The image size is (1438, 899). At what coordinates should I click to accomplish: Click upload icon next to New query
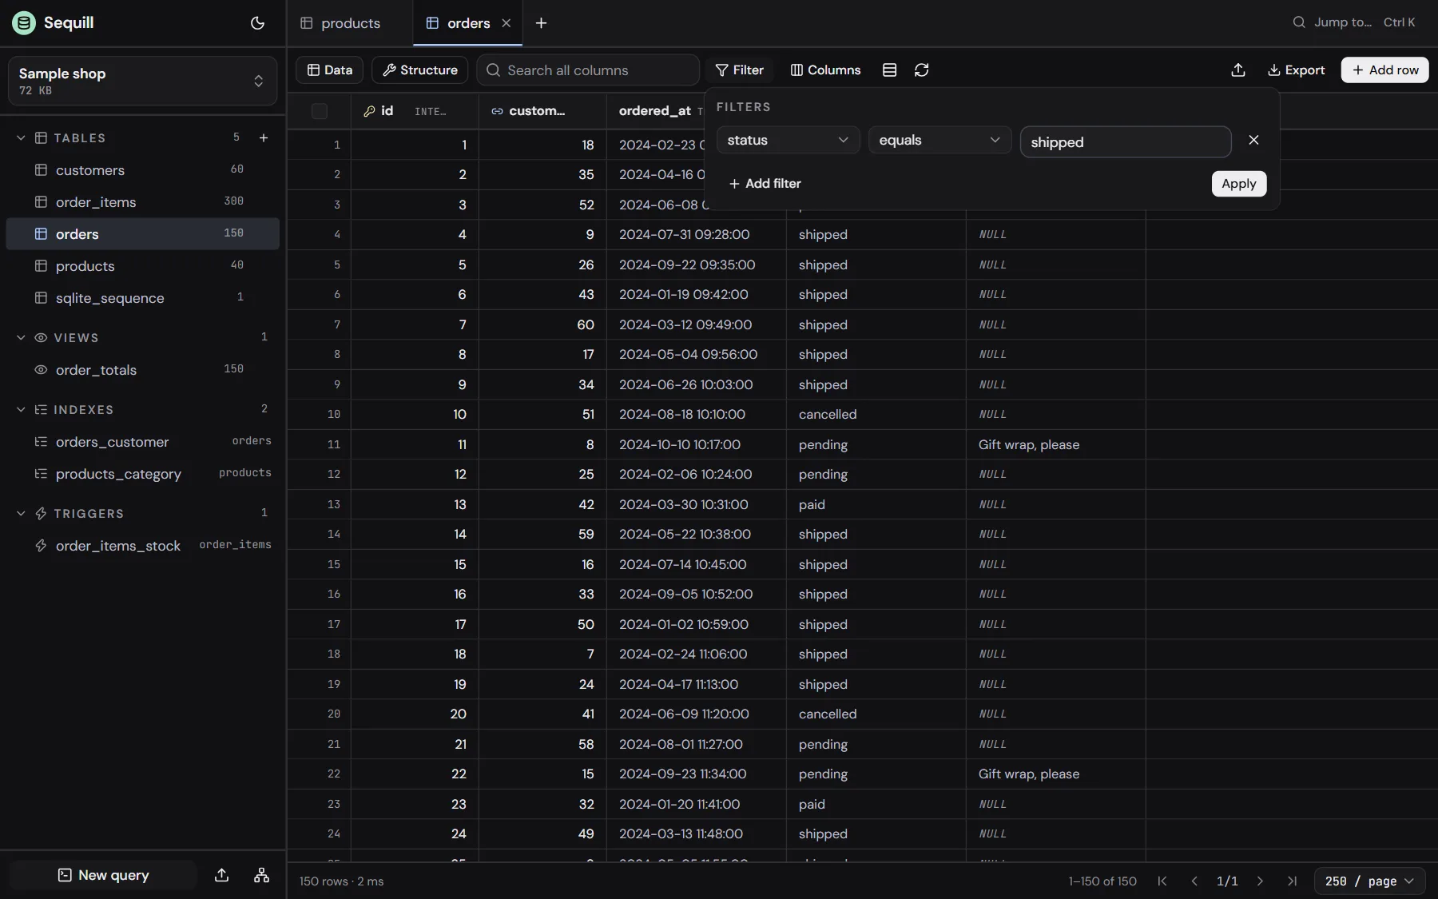(x=222, y=875)
